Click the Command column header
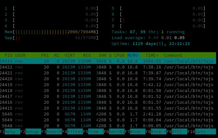The image size is (218, 138). pyautogui.click(x=173, y=55)
